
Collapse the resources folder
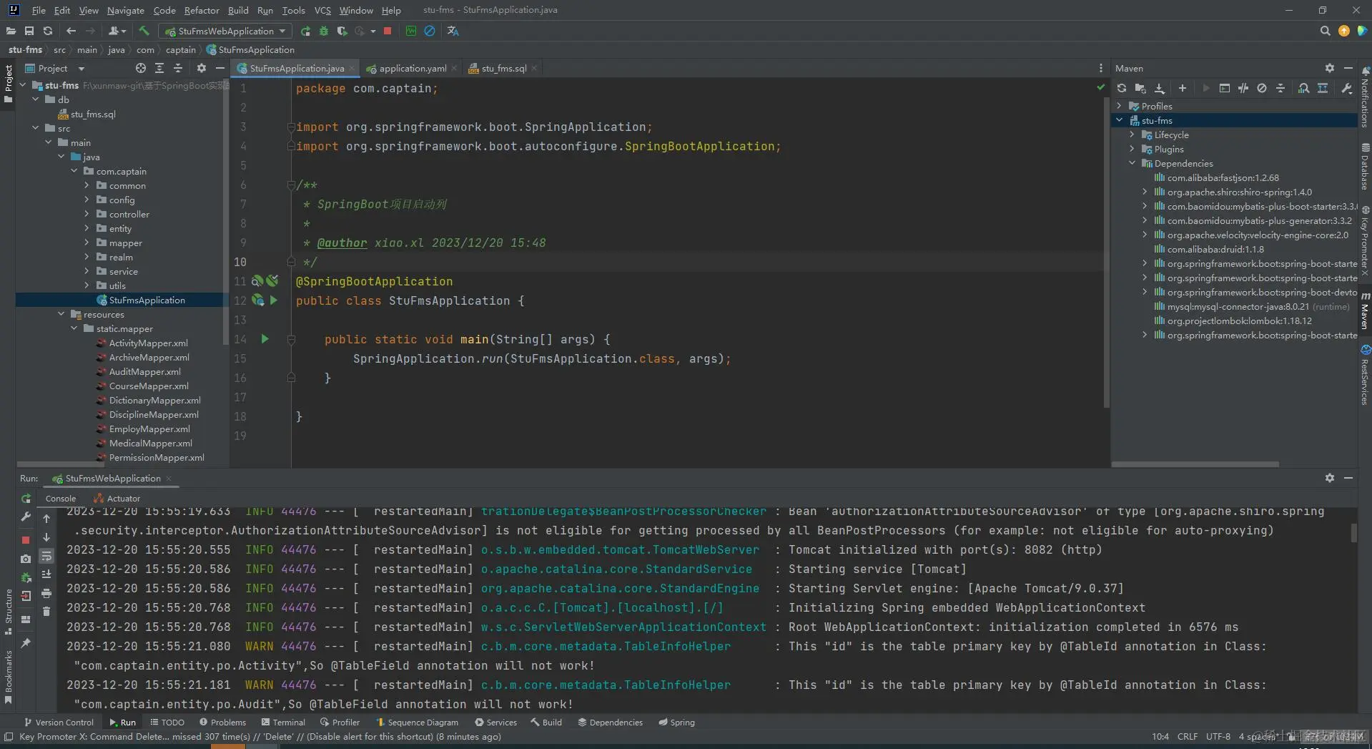pos(61,314)
